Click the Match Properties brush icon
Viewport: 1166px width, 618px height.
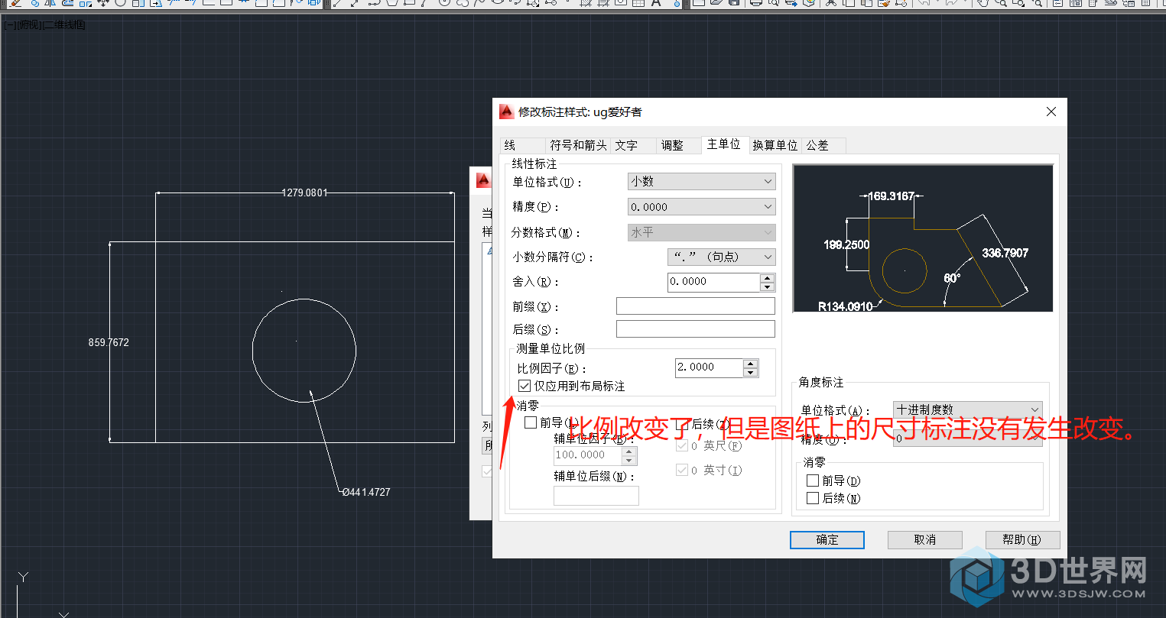(x=885, y=3)
